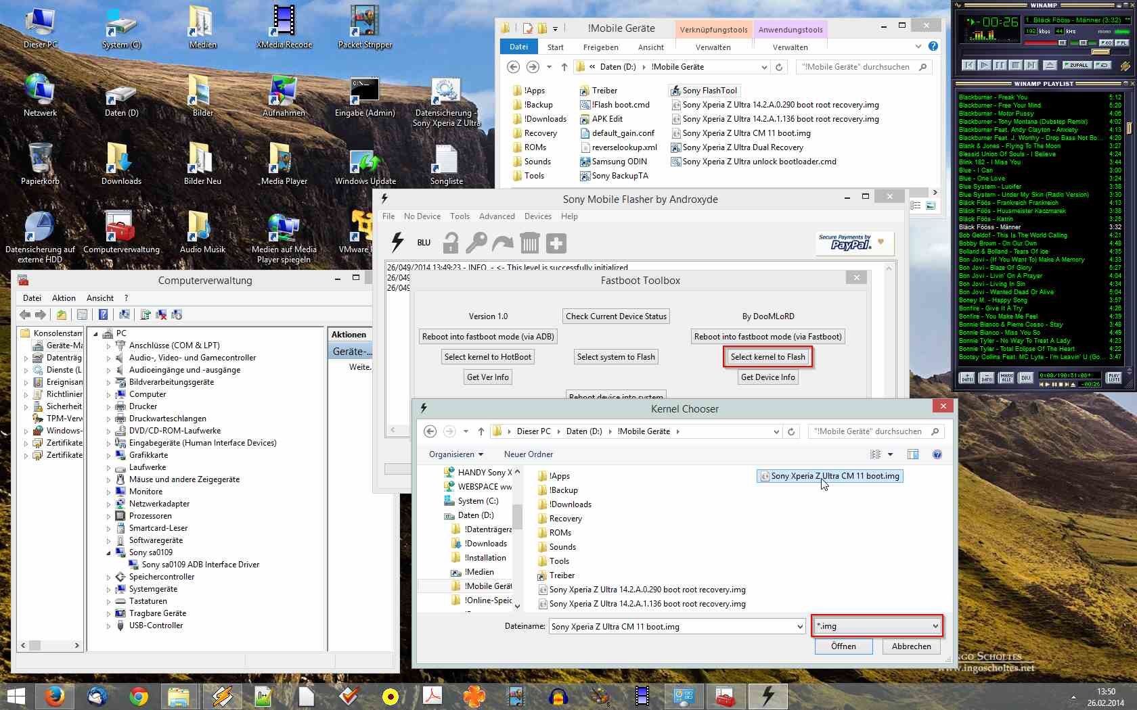Image resolution: width=1137 pixels, height=710 pixels.
Task: Click the flash lightning bolt icon in Flasher toolbar
Action: pos(398,243)
